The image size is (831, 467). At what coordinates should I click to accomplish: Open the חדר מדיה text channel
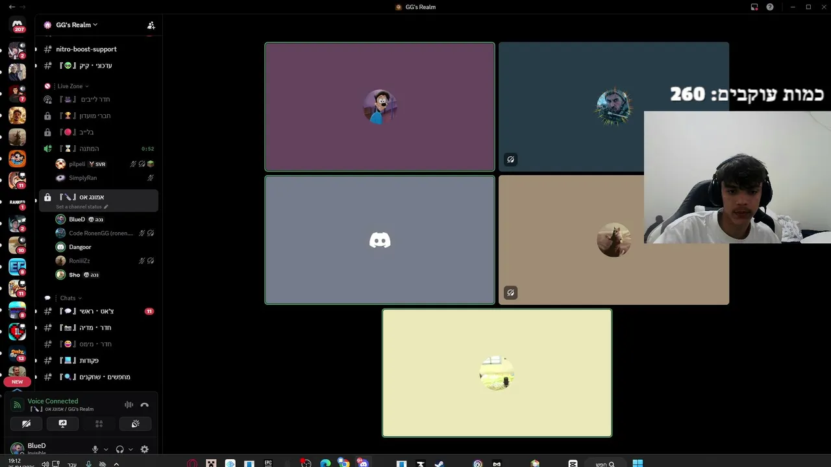tap(99, 328)
